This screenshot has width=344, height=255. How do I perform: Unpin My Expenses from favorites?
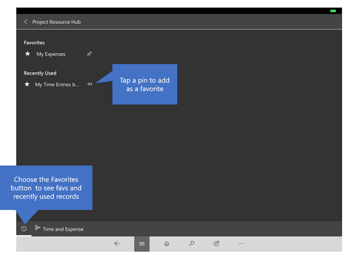(x=89, y=54)
